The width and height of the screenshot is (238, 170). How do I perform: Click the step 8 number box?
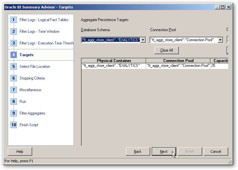pos(14,102)
